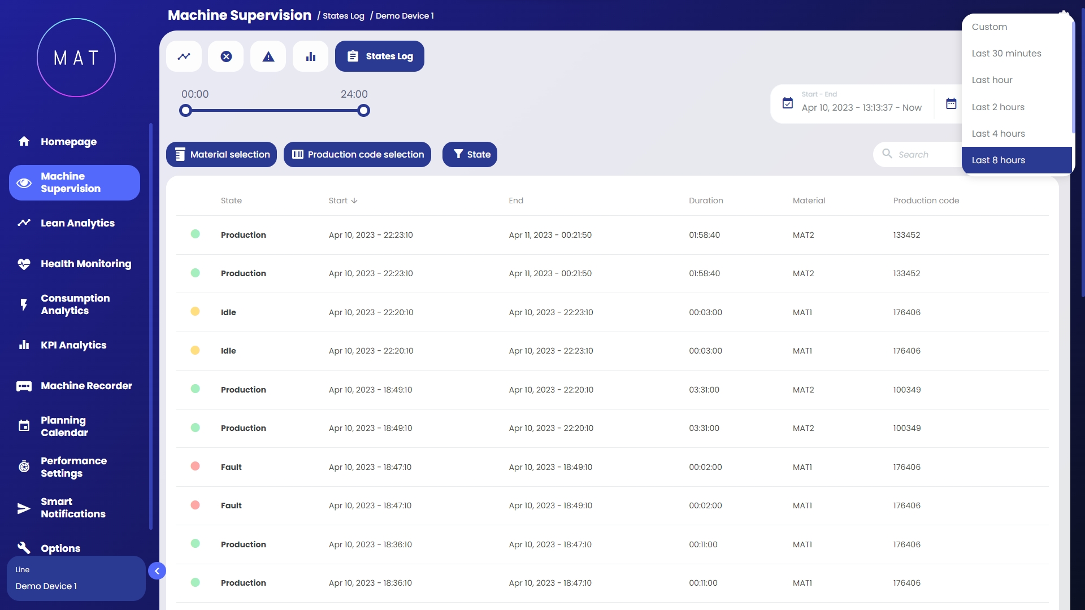Open the warning triangle alerts view
The width and height of the screenshot is (1085, 610).
coord(268,56)
